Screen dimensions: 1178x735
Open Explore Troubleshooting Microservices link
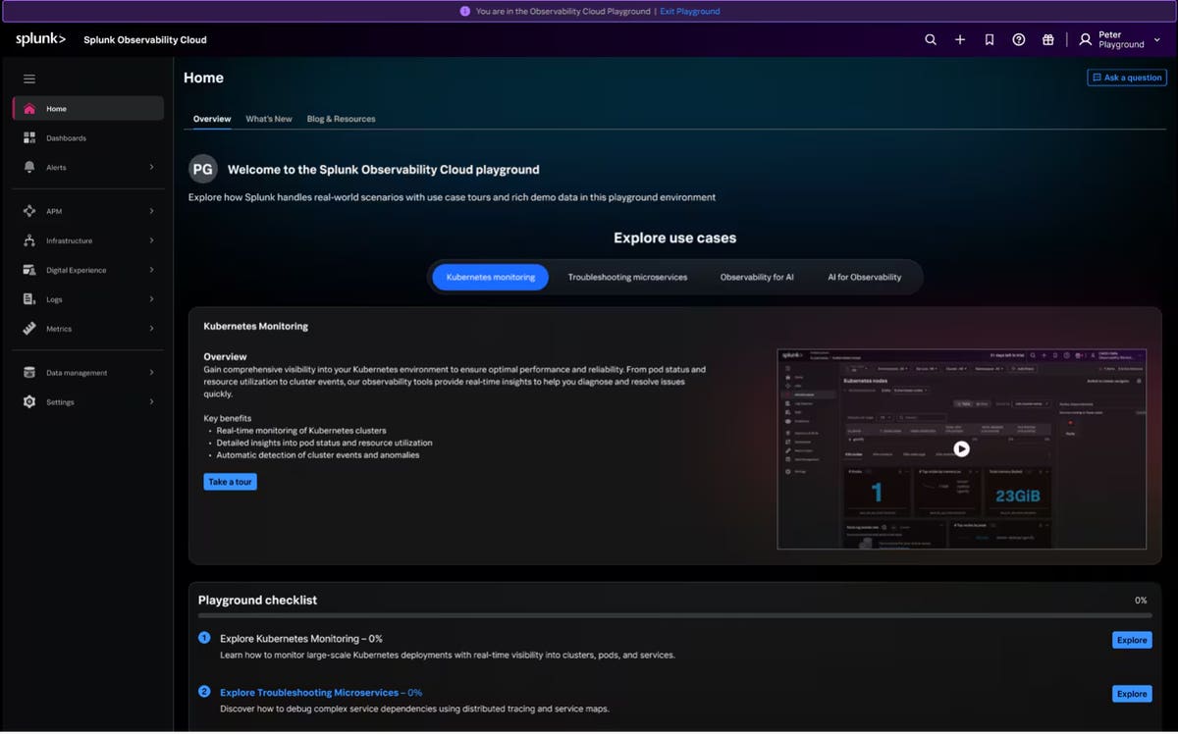click(321, 693)
